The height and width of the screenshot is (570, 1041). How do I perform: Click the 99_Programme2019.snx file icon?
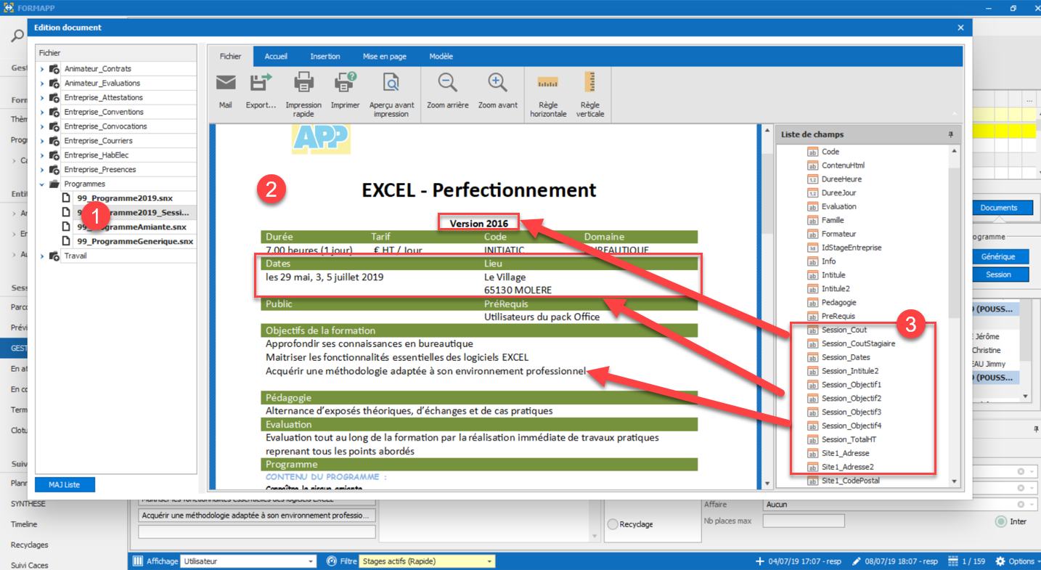67,198
